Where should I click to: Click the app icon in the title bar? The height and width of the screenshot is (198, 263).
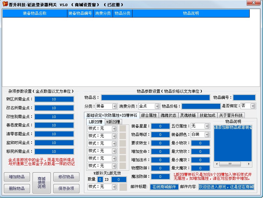point(5,4)
